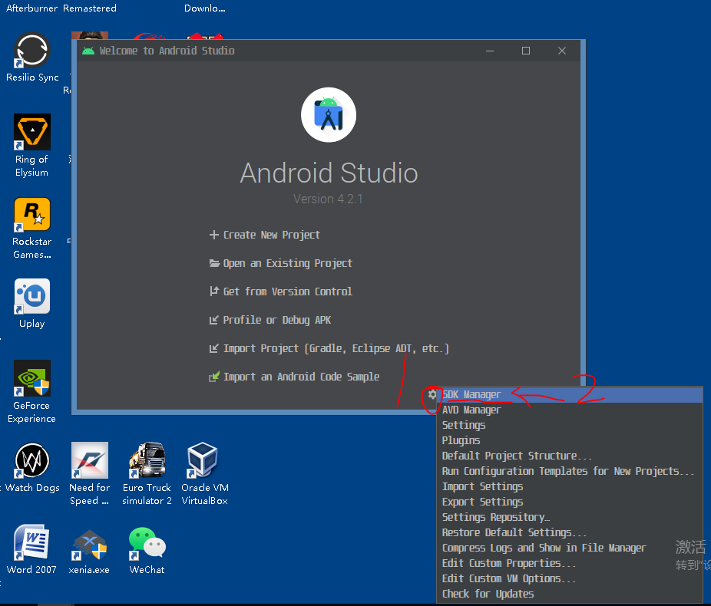Choose Settings in the Configure menu
Image resolution: width=711 pixels, height=606 pixels.
coord(570,425)
